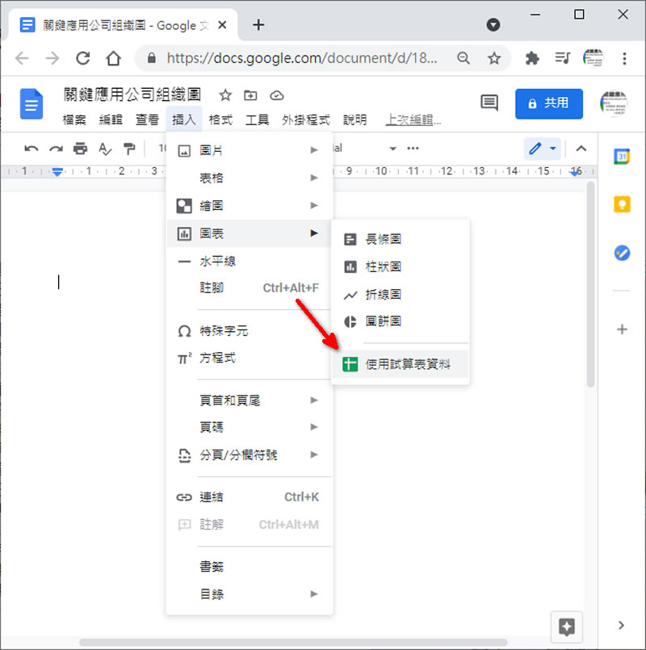Click the document title 關鍵應用公司組織圖
This screenshot has height=650, width=646.
132,95
